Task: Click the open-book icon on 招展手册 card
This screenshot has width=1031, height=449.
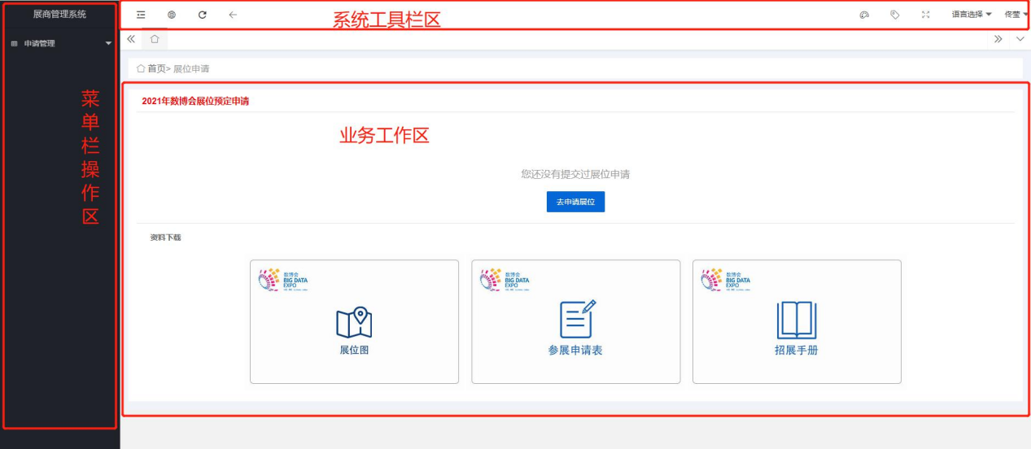Action: click(797, 320)
